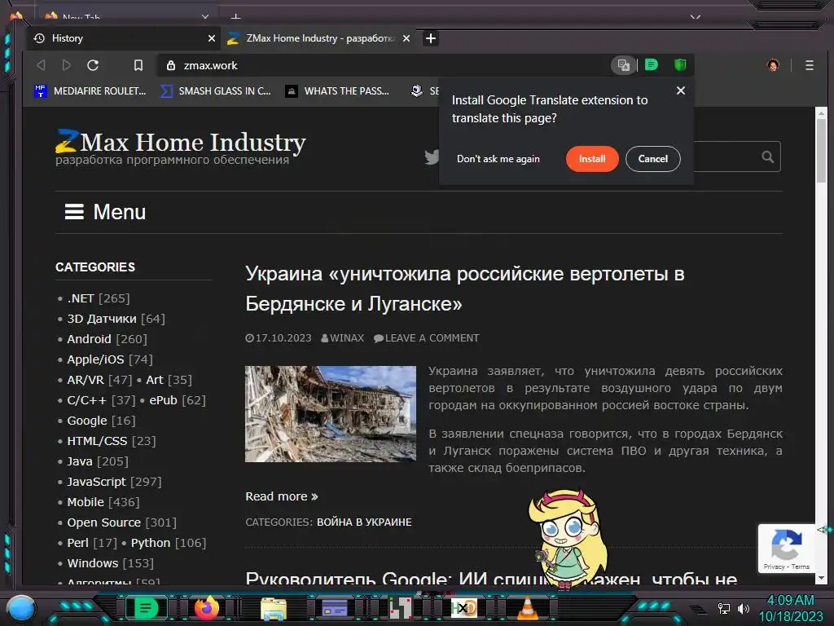Screen dimensions: 834x626
Task: Open Firefox from the taskbar
Action: pos(206,607)
